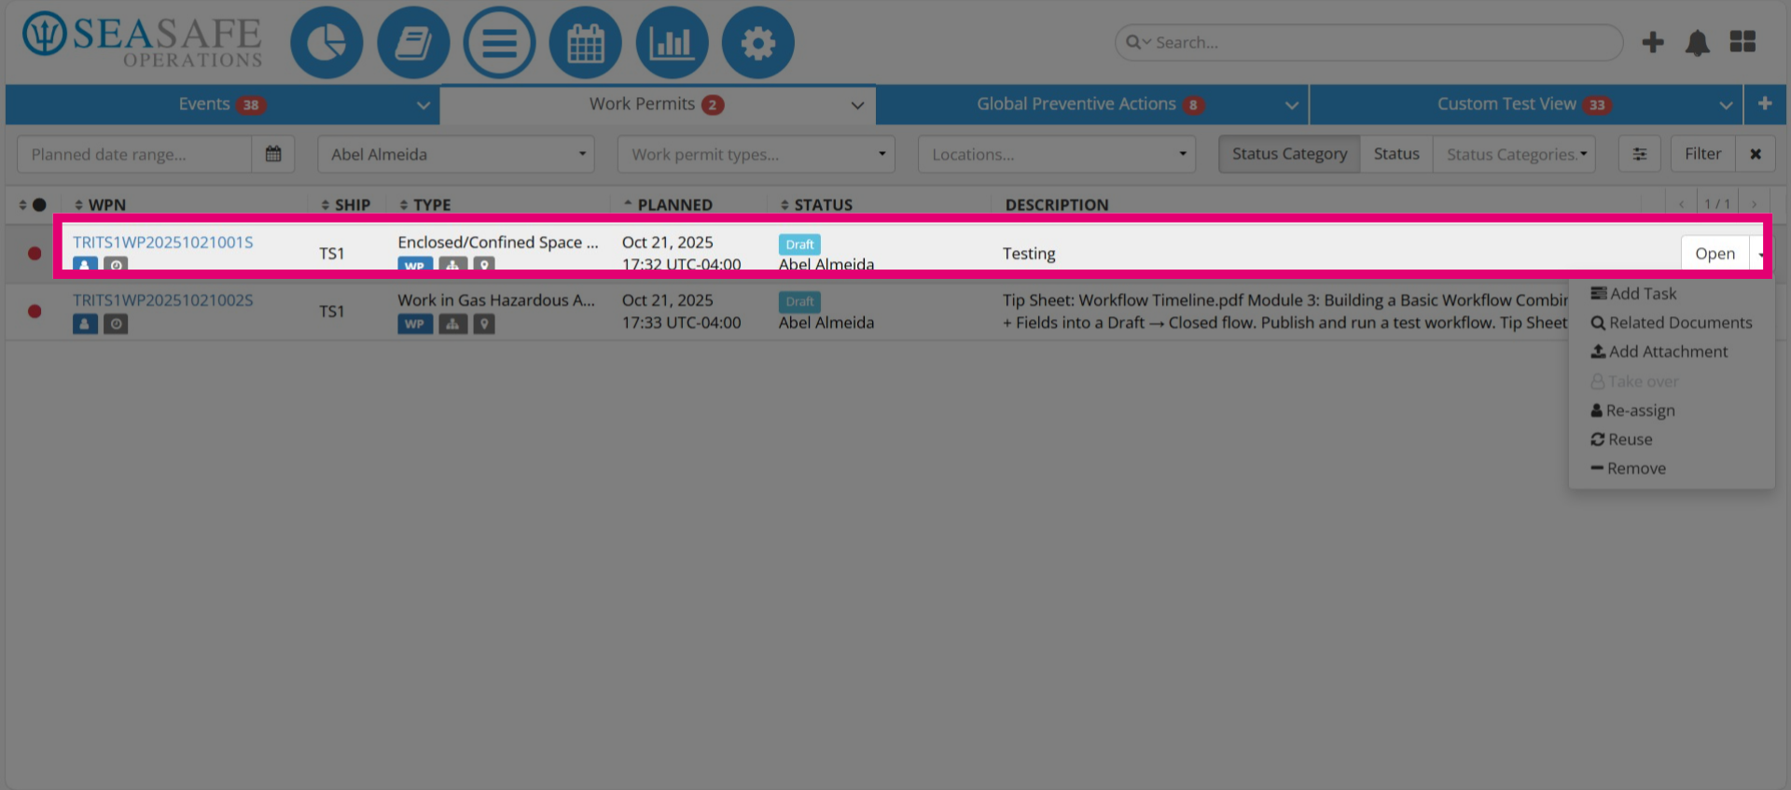Image resolution: width=1791 pixels, height=790 pixels.
Task: Click the WP badge in Gas Hazardous row
Action: [415, 324]
